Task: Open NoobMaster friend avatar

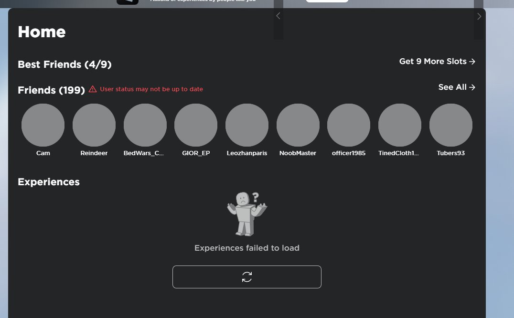Action: (x=298, y=125)
